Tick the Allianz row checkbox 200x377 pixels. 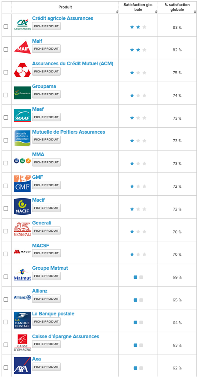tap(6, 299)
